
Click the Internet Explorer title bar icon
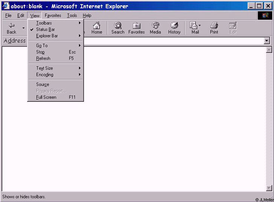click(x=6, y=6)
